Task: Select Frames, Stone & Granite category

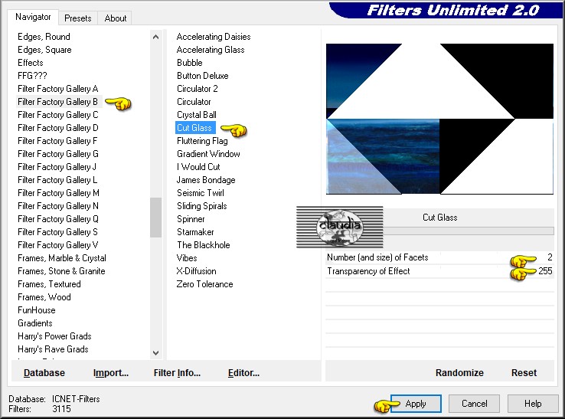Action: (x=61, y=271)
